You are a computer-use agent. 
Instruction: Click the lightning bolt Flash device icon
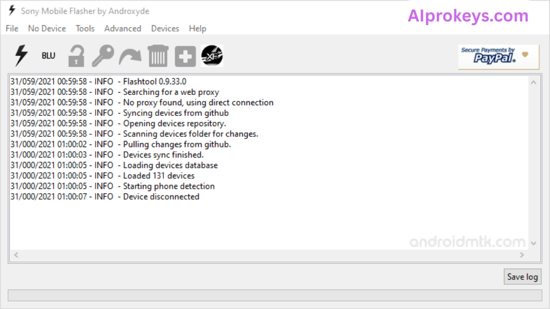21,55
